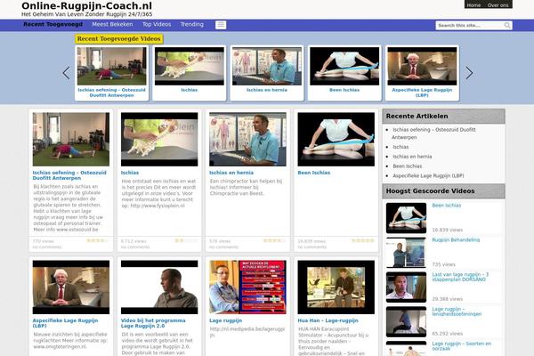Open sidebar thumbnail for Lage rugpijn lenigheidsoefeningen
This screenshot has height=356, width=534.
click(406, 321)
